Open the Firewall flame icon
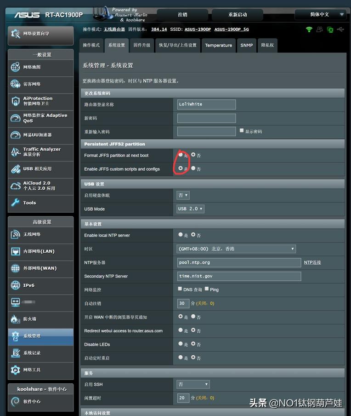 [15, 319]
